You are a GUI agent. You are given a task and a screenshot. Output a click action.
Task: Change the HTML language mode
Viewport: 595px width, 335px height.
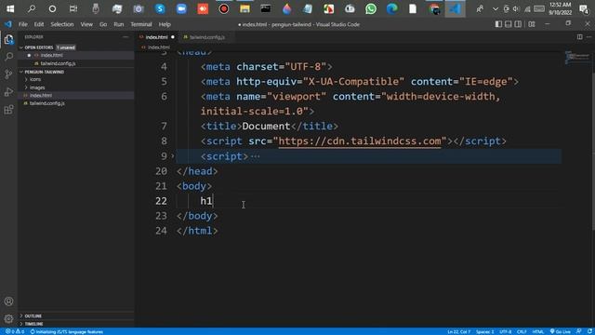coord(537,331)
